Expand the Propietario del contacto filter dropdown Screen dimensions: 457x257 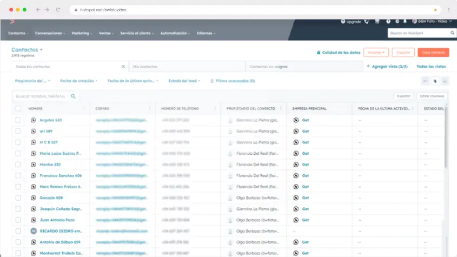tap(32, 81)
